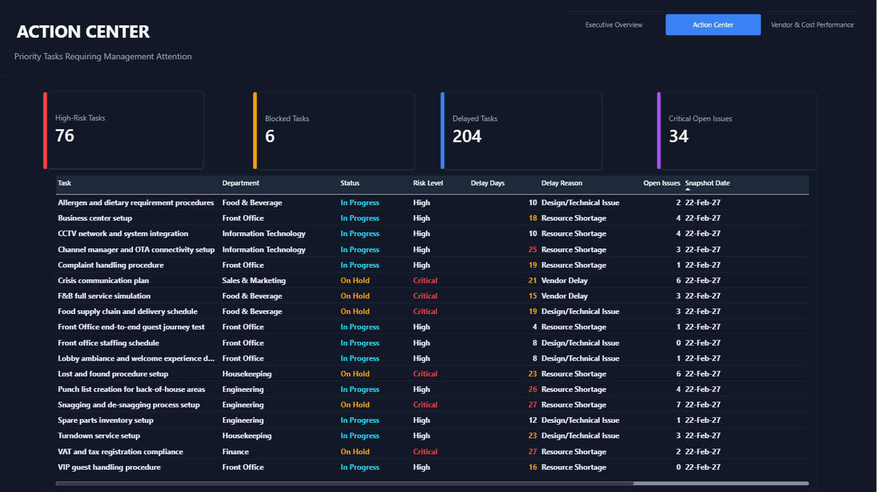Click the Open Issues value 7

678,405
